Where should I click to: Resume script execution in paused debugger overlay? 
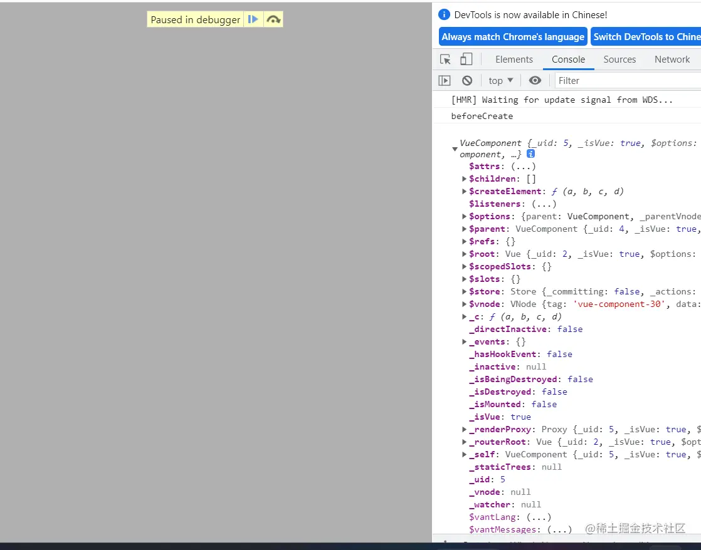click(253, 19)
